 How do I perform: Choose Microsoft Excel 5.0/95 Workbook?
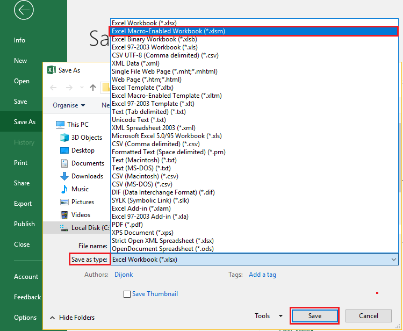[255, 136]
